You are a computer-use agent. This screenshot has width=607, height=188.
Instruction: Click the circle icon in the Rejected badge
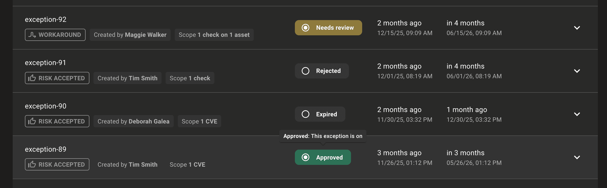(x=306, y=71)
